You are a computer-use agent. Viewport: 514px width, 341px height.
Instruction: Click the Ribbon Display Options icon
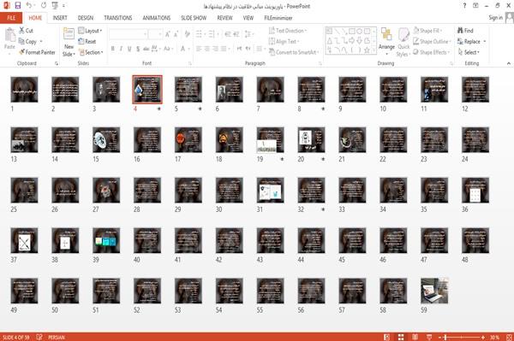pyautogui.click(x=475, y=6)
